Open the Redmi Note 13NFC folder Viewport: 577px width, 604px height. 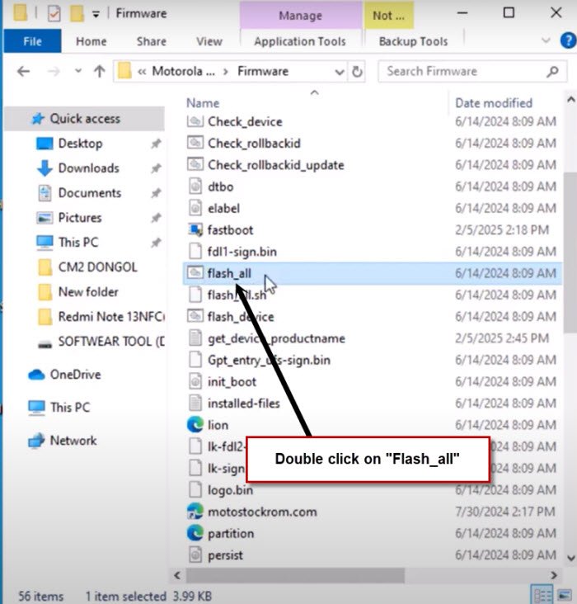pos(110,317)
